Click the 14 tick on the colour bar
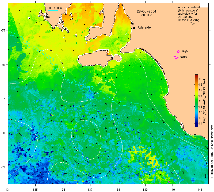This screenshot has width=214, height=192. click(x=200, y=107)
